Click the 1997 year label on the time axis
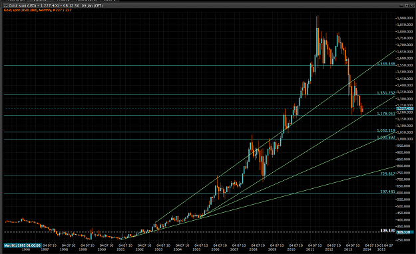The width and height of the screenshot is (416, 254). (x=45, y=249)
